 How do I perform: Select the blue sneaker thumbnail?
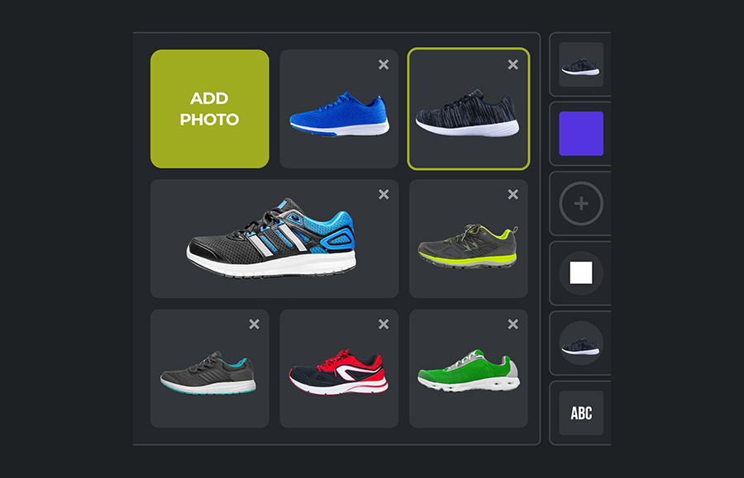(x=339, y=109)
